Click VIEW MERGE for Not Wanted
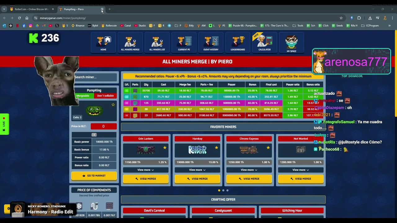Viewport: 397px width, 223px height. pos(301,179)
